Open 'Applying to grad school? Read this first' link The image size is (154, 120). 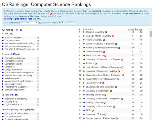pyautogui.click(x=22, y=19)
